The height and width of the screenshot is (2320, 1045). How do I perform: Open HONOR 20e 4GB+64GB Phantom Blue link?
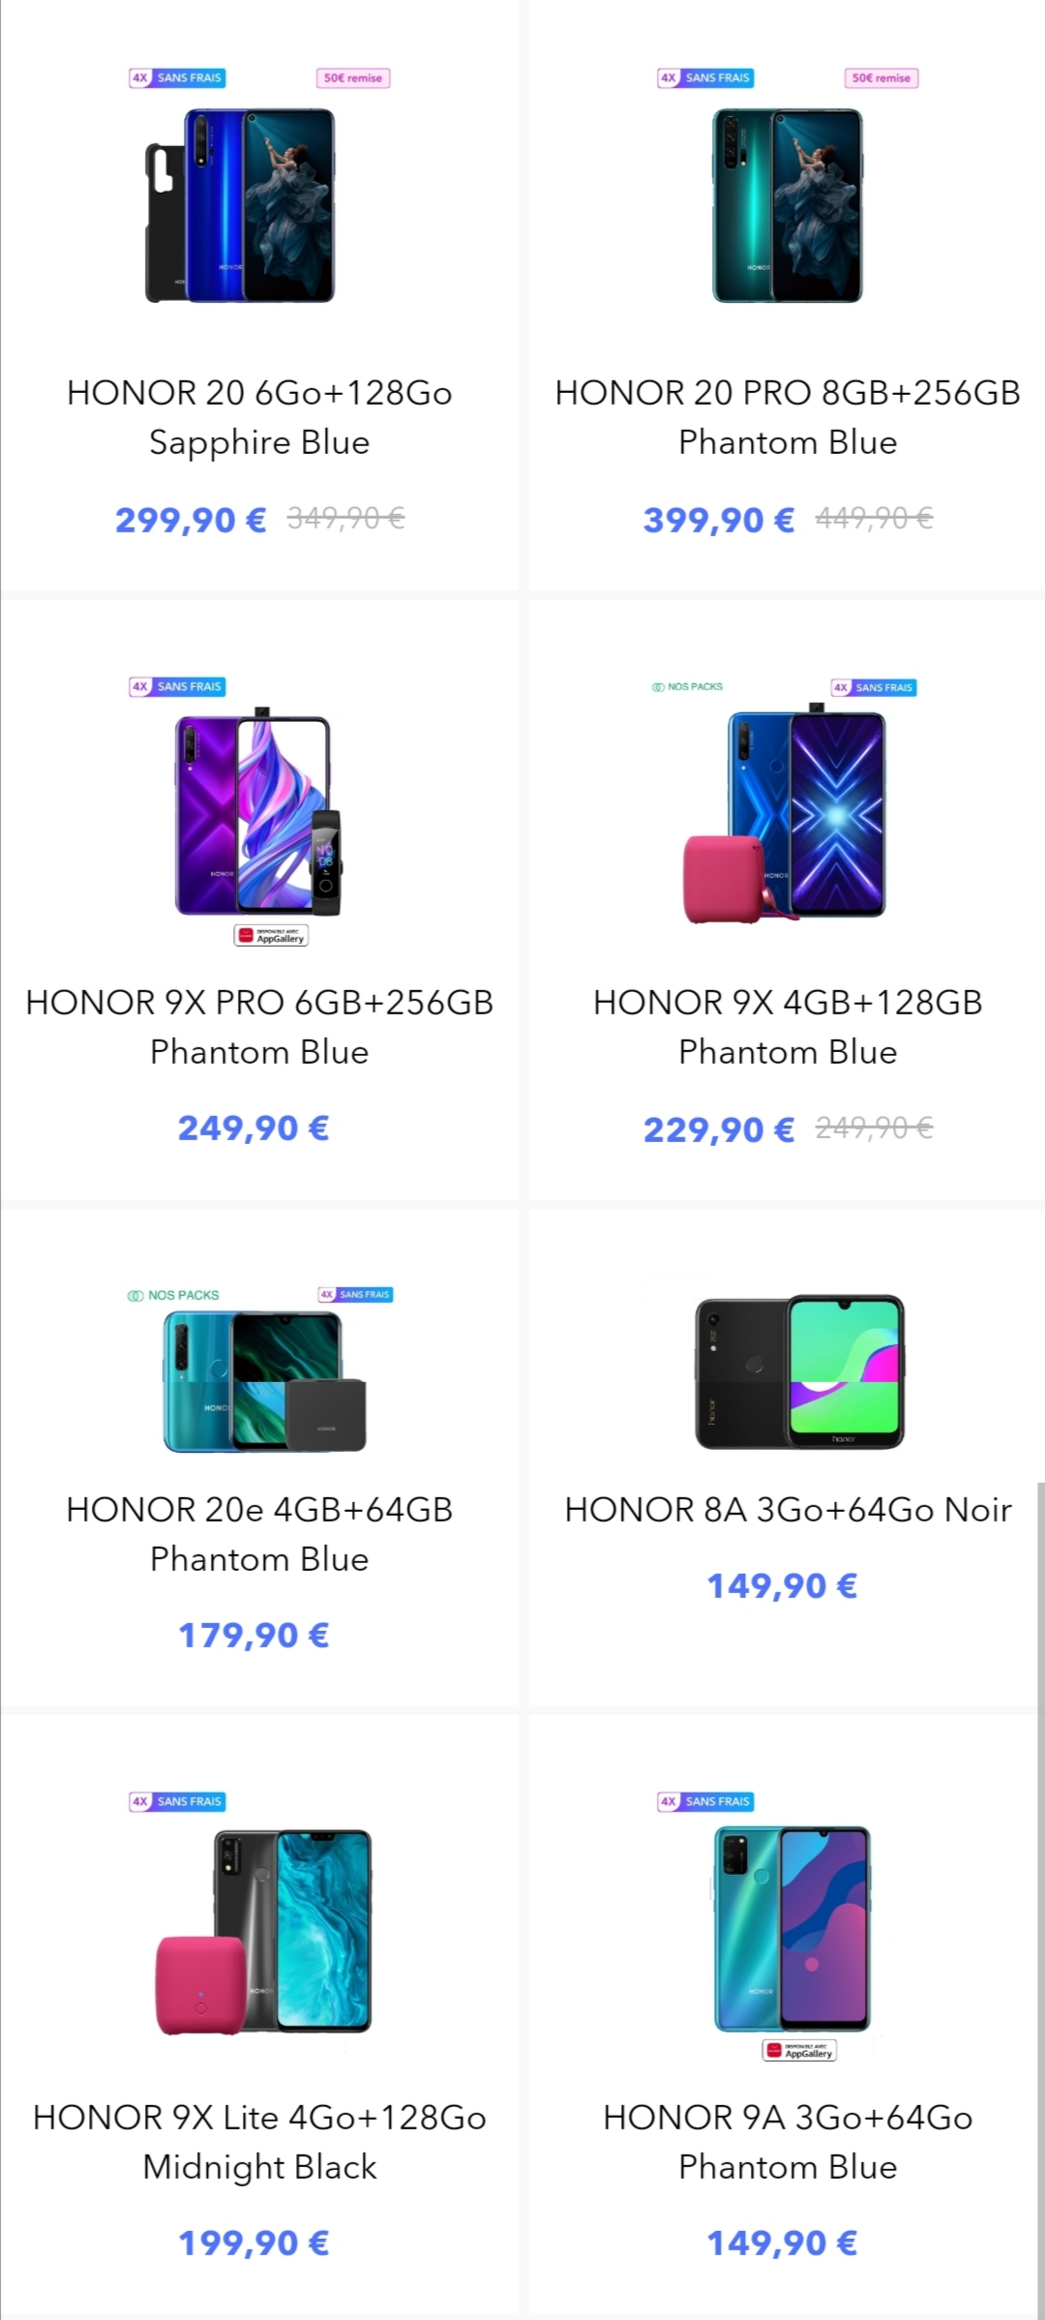click(x=259, y=1534)
